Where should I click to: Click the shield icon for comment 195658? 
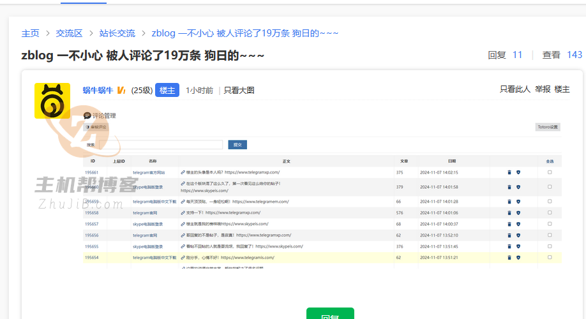[518, 213]
